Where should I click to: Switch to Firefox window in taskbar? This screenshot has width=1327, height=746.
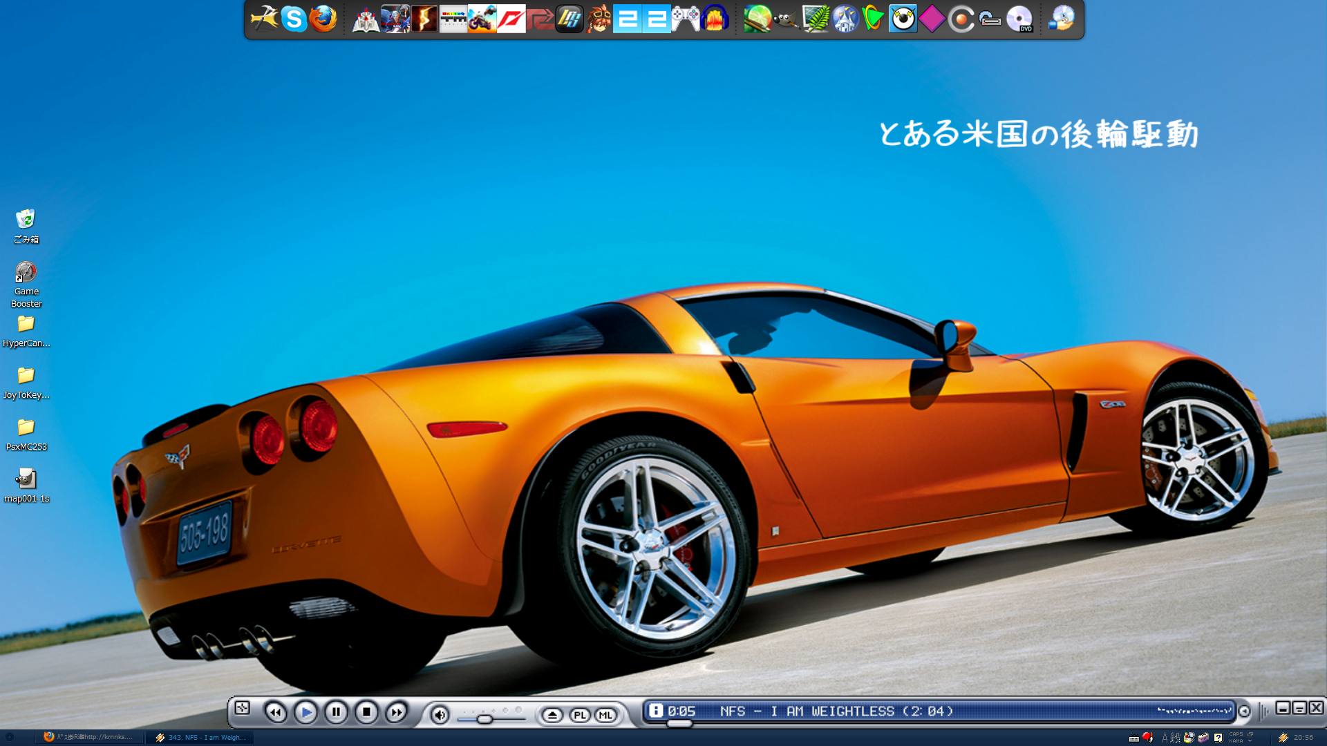click(90, 737)
